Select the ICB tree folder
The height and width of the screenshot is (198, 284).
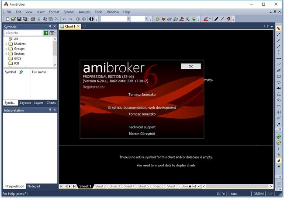14,64
